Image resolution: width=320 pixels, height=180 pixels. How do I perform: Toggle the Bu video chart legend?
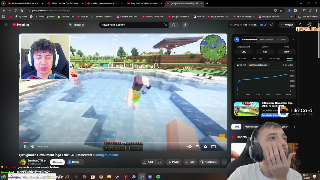(288, 65)
